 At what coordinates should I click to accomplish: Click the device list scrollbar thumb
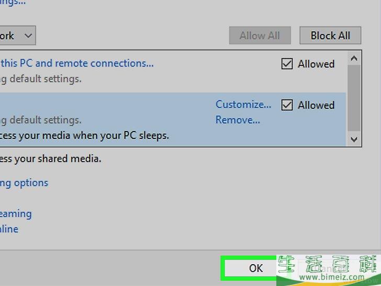(x=354, y=97)
